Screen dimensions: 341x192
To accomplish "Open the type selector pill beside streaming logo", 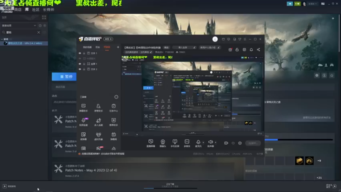I will coord(108,39).
